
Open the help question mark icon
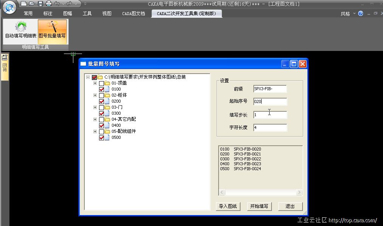[x=361, y=14]
